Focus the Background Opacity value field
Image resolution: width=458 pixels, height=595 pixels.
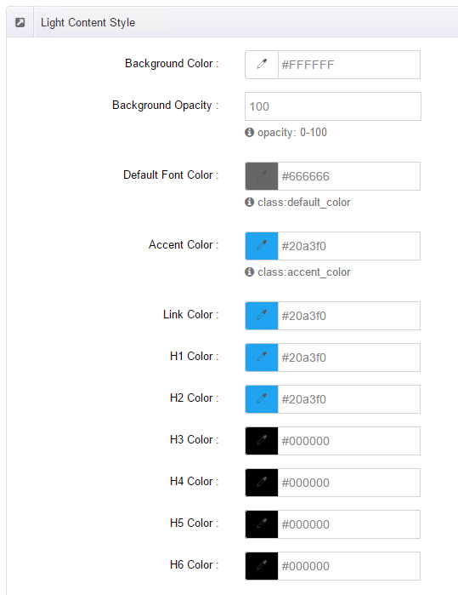pos(332,106)
